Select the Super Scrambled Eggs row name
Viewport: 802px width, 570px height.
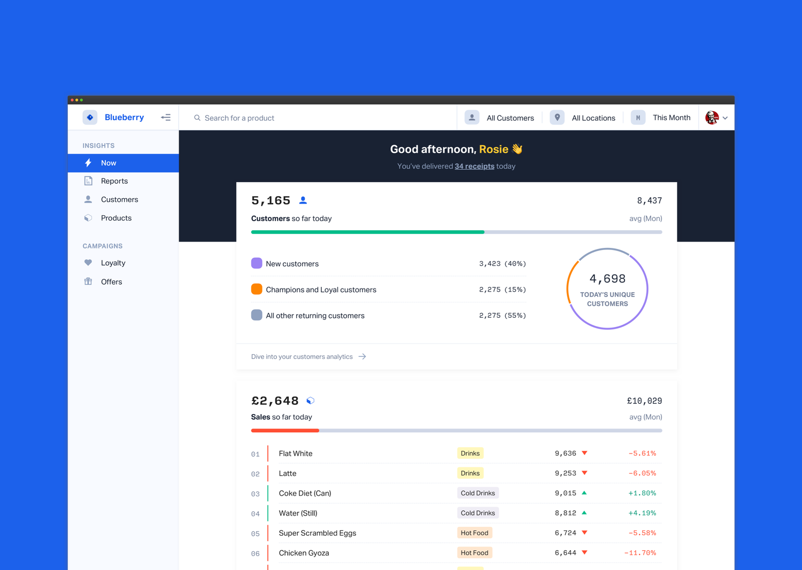click(318, 533)
